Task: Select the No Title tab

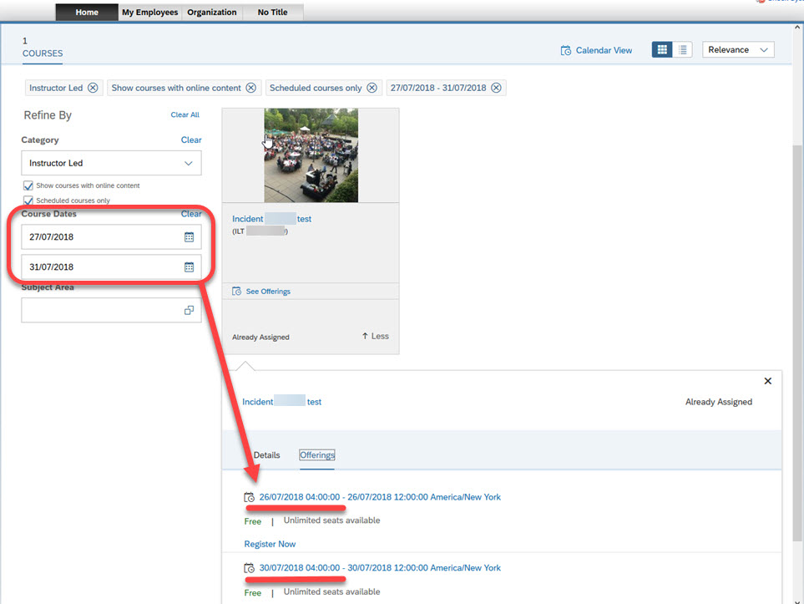Action: (273, 13)
